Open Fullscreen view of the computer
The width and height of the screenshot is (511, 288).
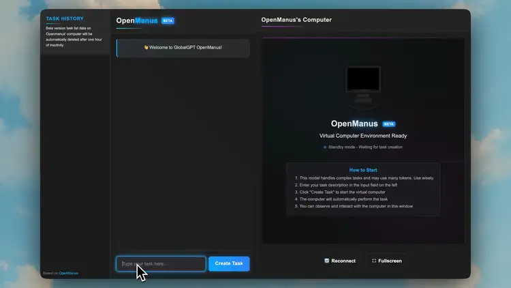pyautogui.click(x=387, y=261)
